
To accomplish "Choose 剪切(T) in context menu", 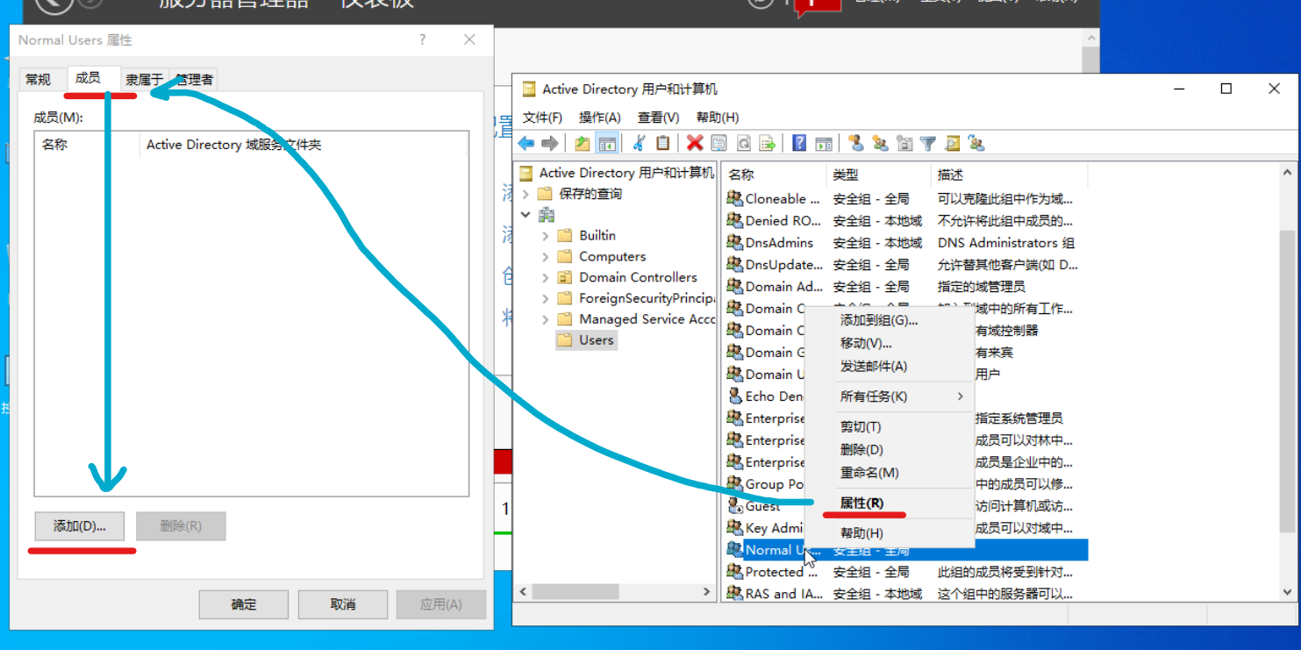I will point(890,426).
